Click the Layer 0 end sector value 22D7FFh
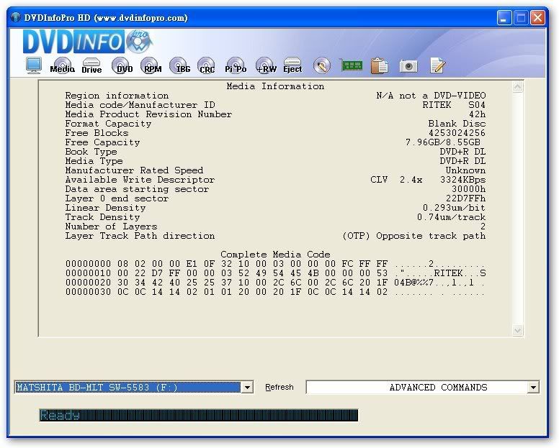 (465, 198)
